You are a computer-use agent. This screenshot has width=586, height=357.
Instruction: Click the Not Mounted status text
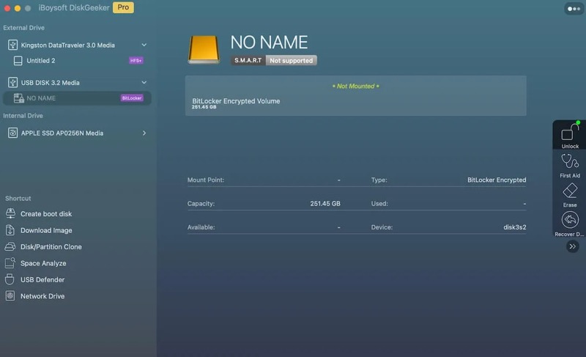click(x=356, y=86)
